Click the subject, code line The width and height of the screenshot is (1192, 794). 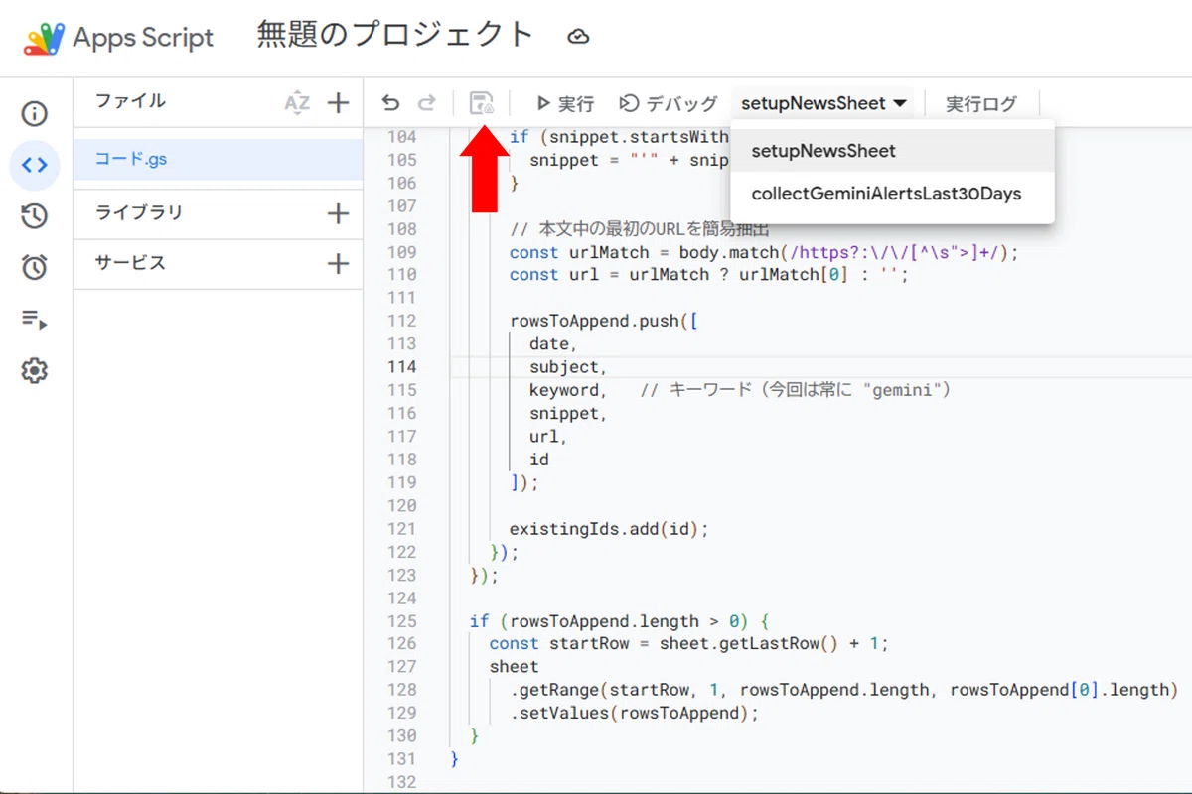tap(568, 367)
